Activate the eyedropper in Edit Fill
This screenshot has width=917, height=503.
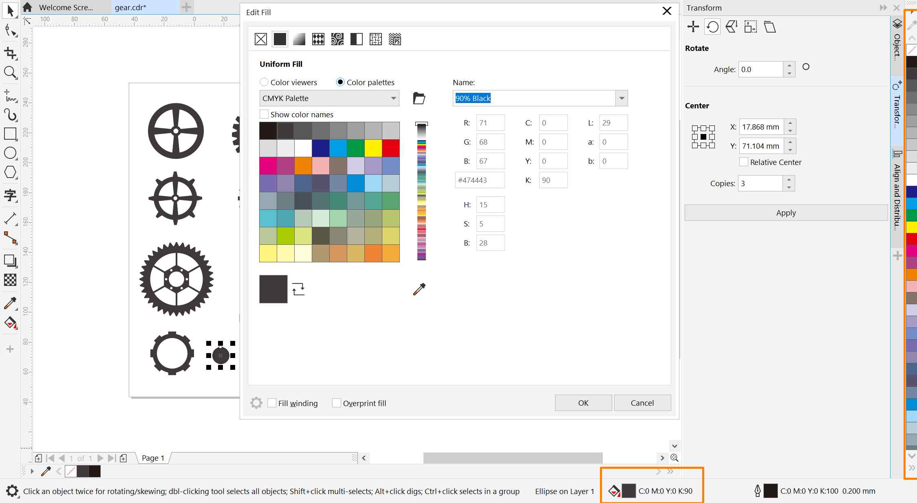point(419,289)
